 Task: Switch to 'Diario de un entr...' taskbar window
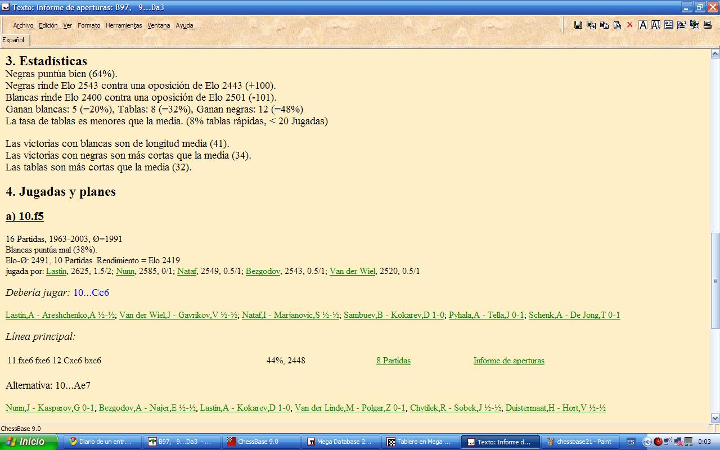pos(103,442)
